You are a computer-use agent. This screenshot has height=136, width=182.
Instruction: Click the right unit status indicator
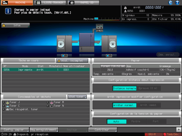(109, 56)
